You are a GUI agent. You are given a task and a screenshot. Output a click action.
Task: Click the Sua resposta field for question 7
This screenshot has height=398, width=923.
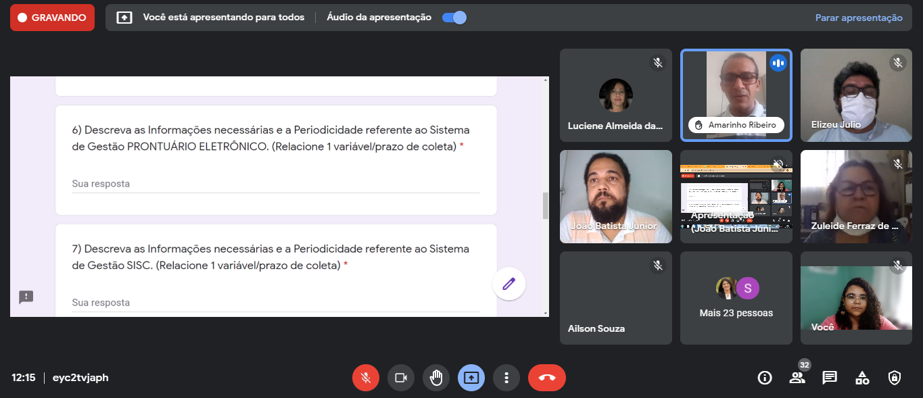[275, 303]
